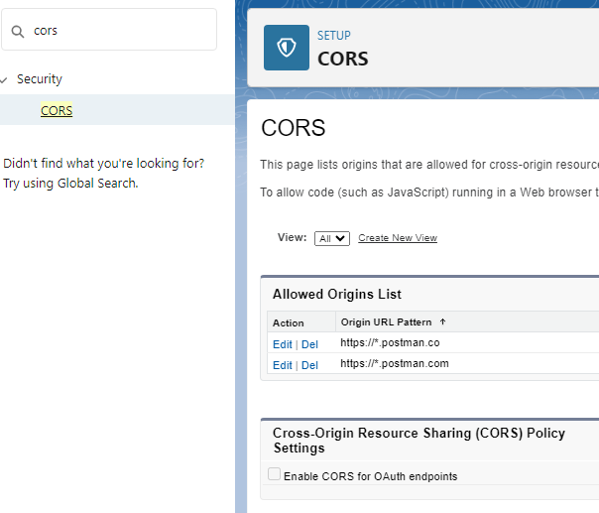Click the Quick Find field containing cors

click(109, 30)
